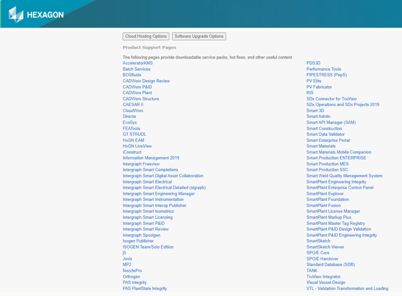
Task: Open Cloud Hosting Options
Action: pyautogui.click(x=146, y=36)
